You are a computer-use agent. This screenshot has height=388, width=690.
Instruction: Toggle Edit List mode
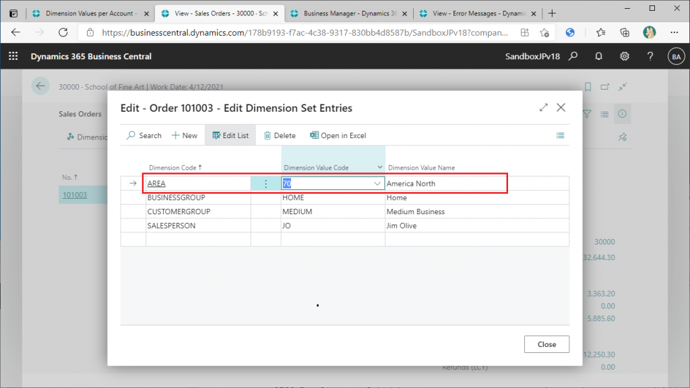[x=230, y=135]
